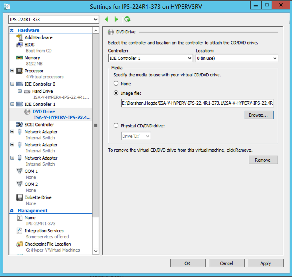Click the tree scrollbar up arrow

pos(96,30)
